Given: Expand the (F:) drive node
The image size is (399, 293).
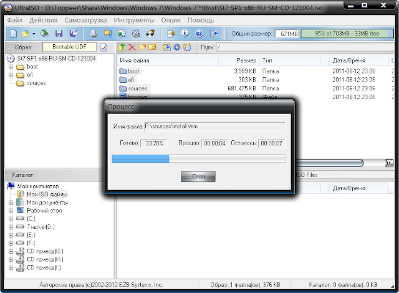Looking at the screenshot, I should [x=11, y=243].
